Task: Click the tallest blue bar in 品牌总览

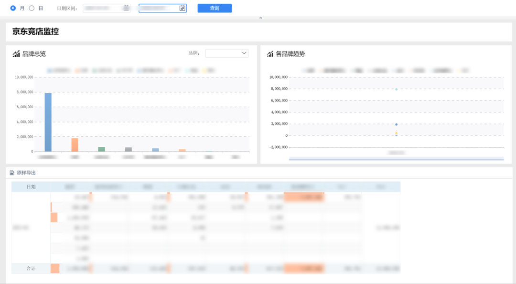Action: (x=48, y=122)
